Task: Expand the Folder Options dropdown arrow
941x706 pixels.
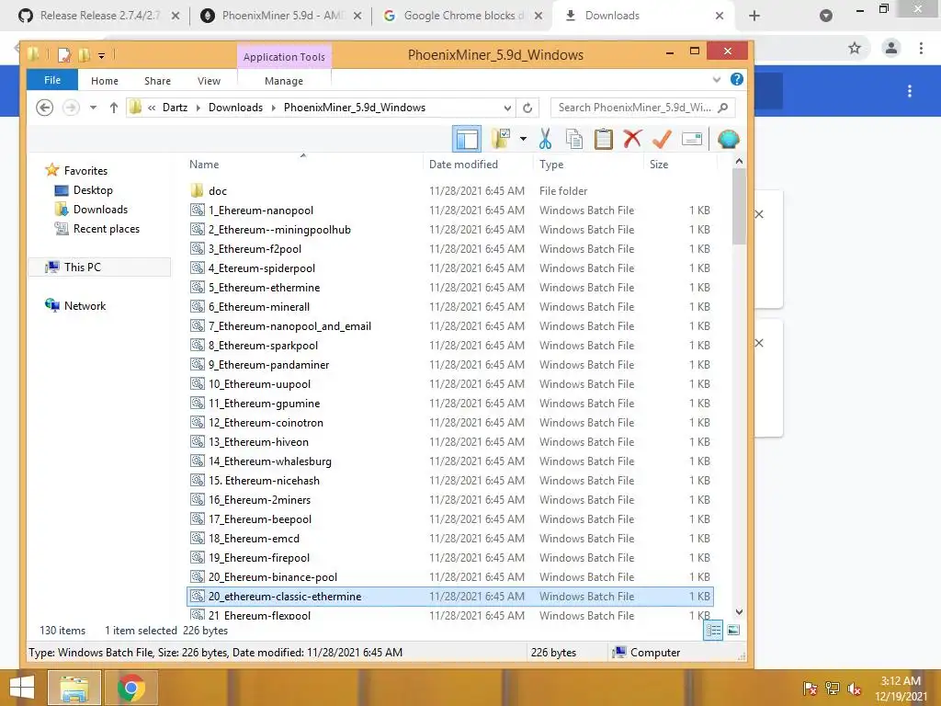Action: pyautogui.click(x=523, y=140)
